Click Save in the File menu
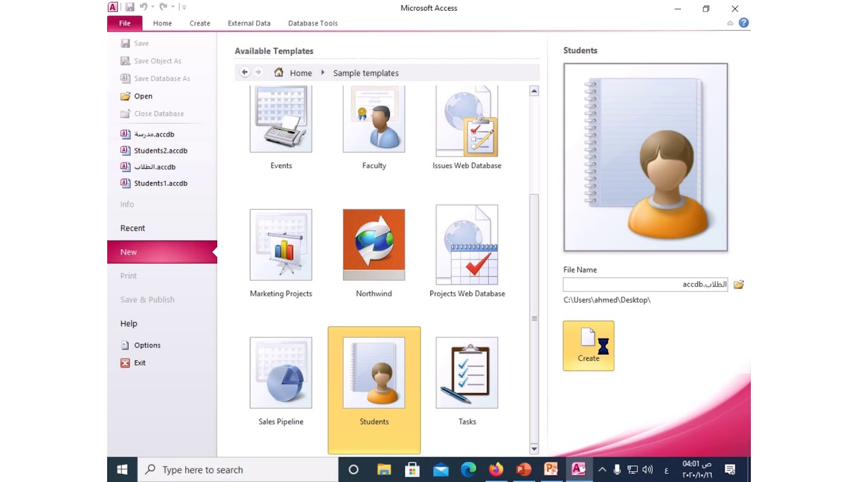The height and width of the screenshot is (482, 858). pyautogui.click(x=135, y=43)
